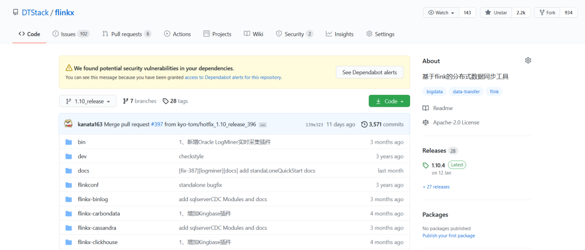Open the 1.10_release branch selector
585x250 pixels.
[87, 101]
